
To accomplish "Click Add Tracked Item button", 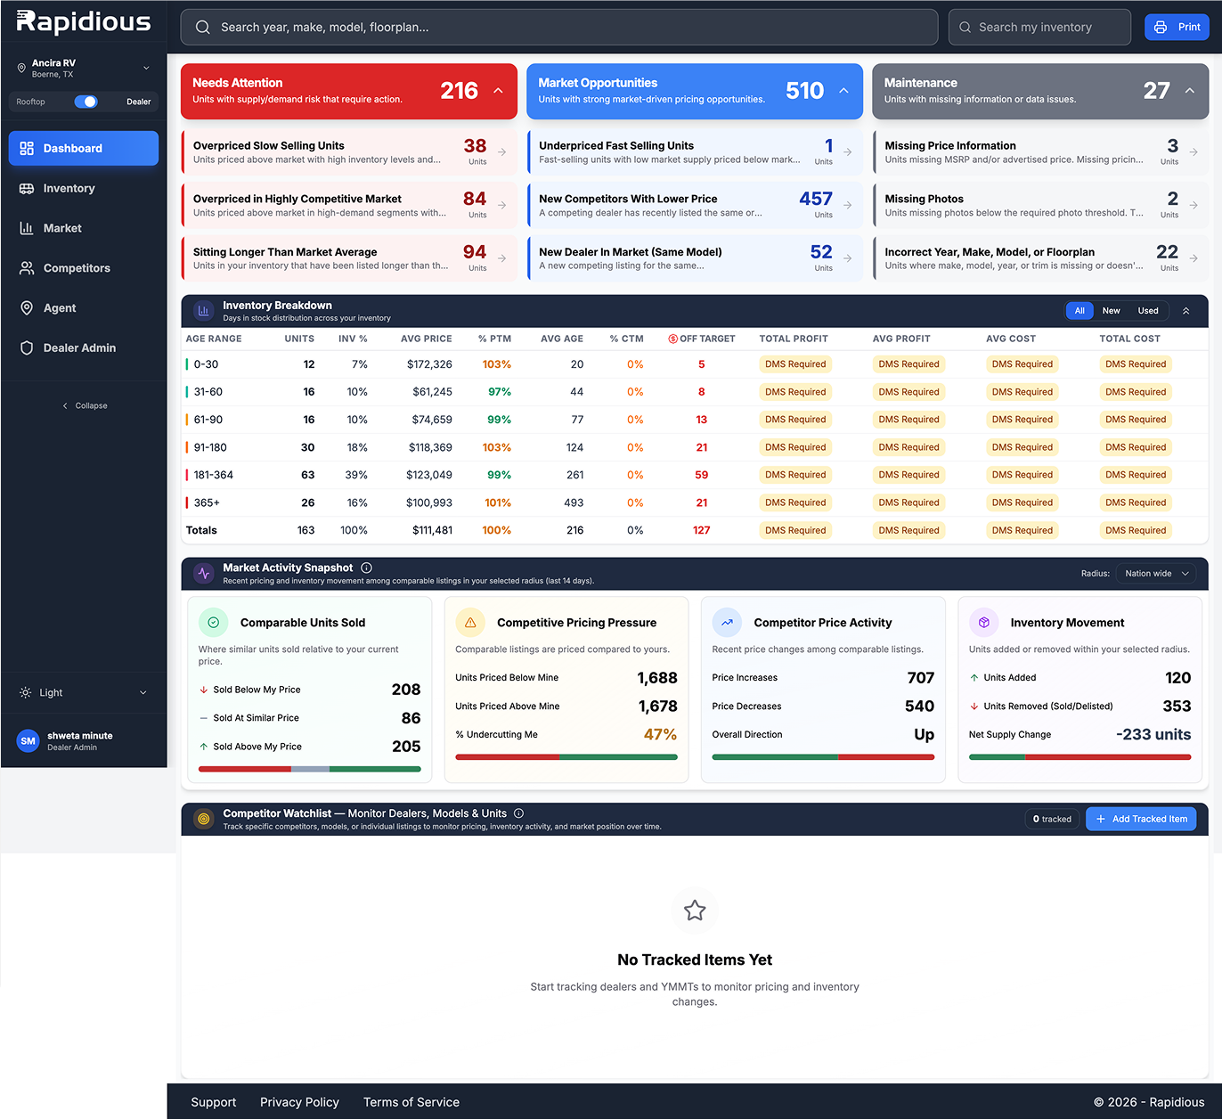I will (1141, 819).
